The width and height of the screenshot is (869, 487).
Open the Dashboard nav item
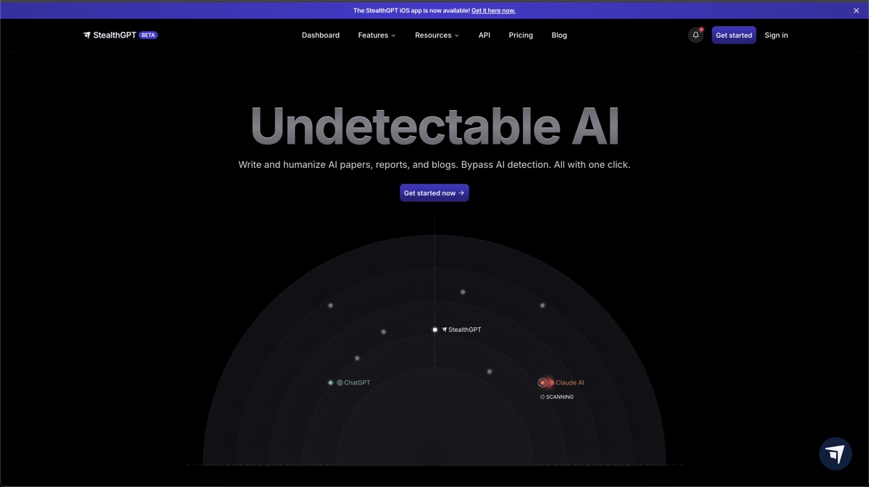coord(321,35)
